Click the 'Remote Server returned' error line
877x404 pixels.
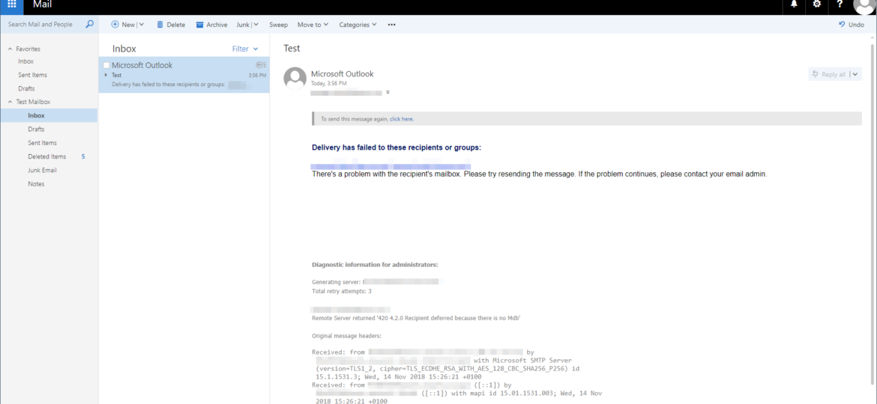tap(417, 319)
